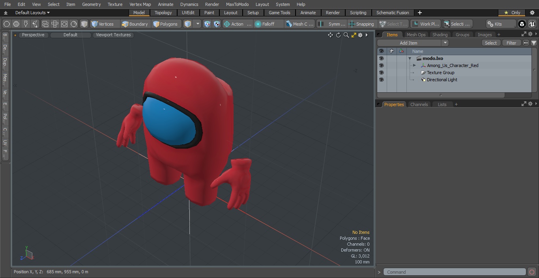Image resolution: width=539 pixels, height=278 pixels.
Task: Switch to the UVEdit layout tab
Action: point(188,13)
